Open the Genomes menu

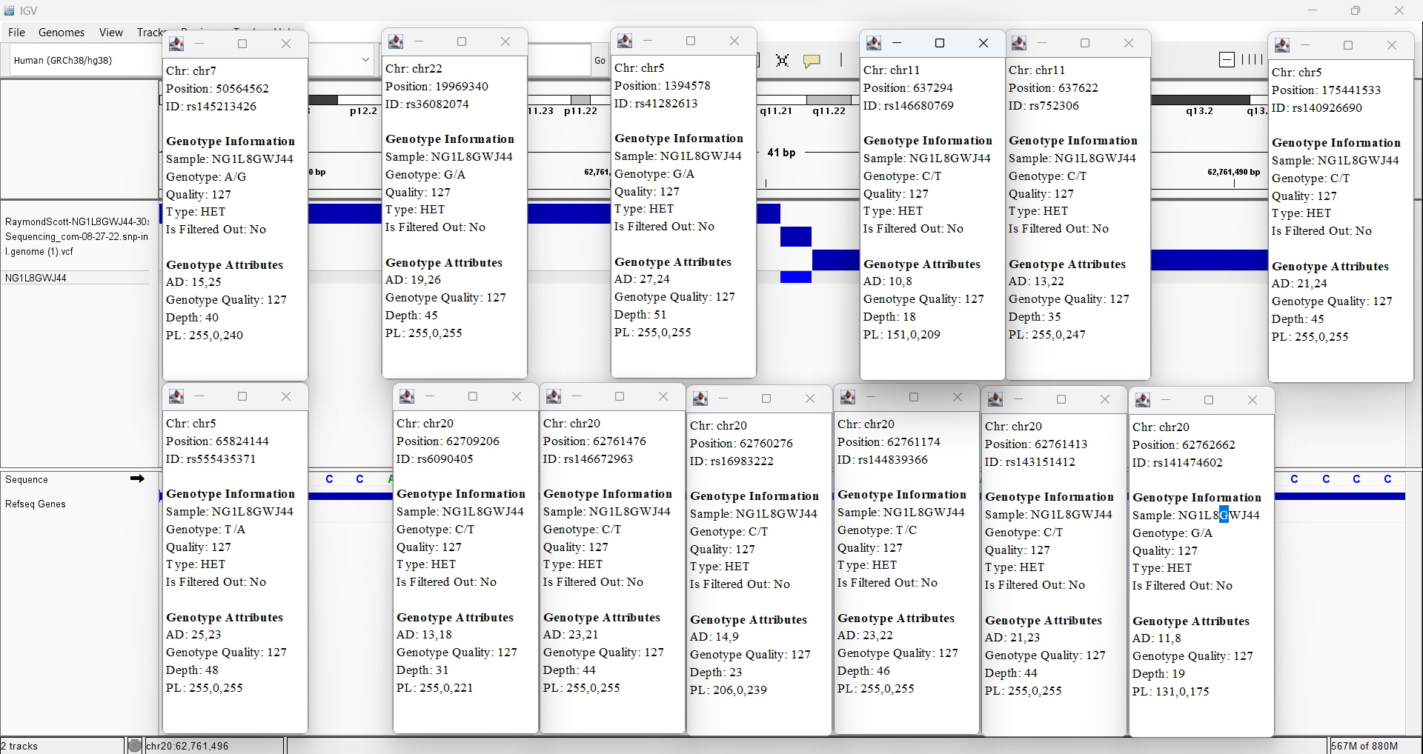(62, 33)
